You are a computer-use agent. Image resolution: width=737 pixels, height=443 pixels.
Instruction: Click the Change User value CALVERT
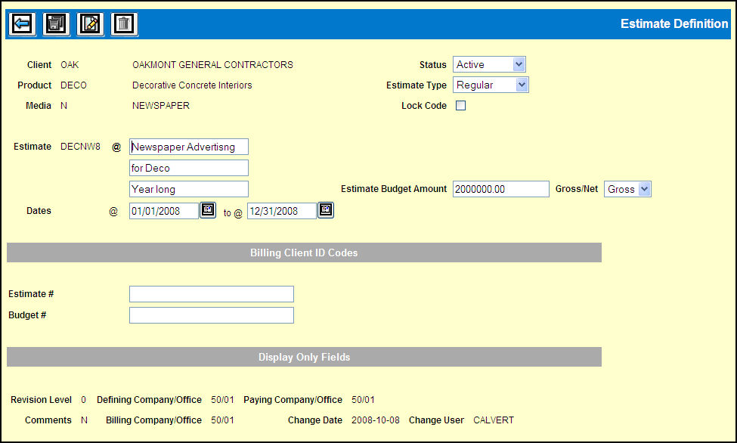(494, 420)
